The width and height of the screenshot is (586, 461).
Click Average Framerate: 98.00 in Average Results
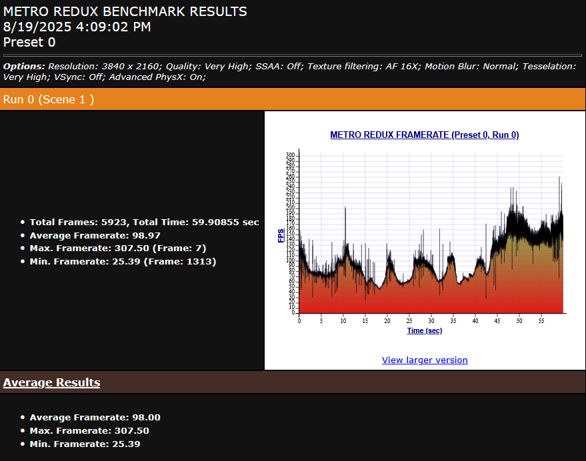click(x=95, y=417)
